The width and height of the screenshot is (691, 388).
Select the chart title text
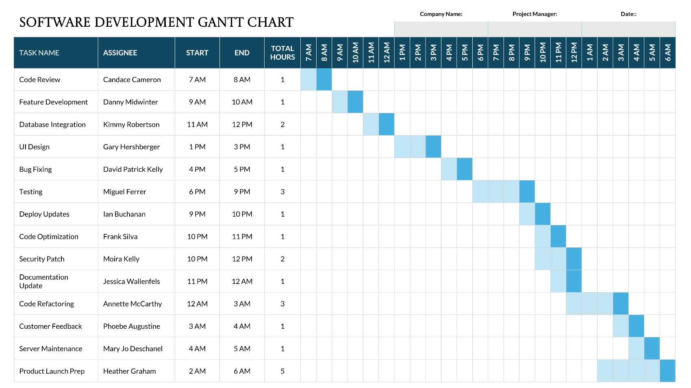coord(156,22)
